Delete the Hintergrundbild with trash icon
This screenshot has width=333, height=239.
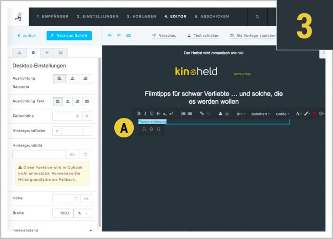click(x=86, y=154)
